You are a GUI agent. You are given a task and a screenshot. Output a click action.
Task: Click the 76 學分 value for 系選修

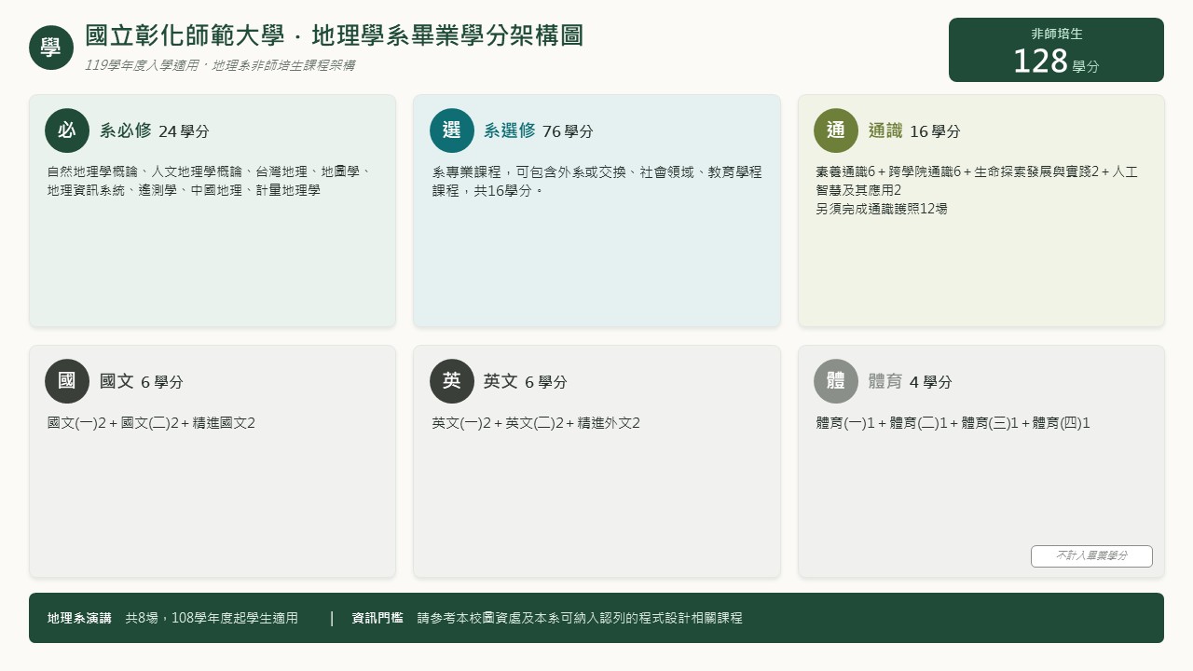tap(568, 131)
